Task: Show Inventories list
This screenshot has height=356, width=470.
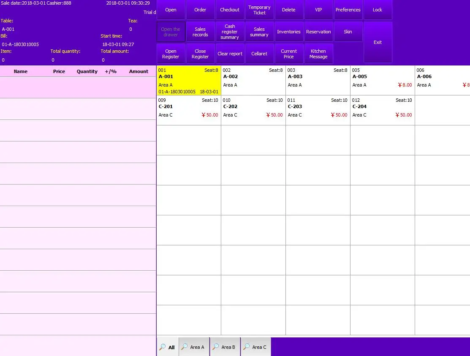Action: coord(289,32)
